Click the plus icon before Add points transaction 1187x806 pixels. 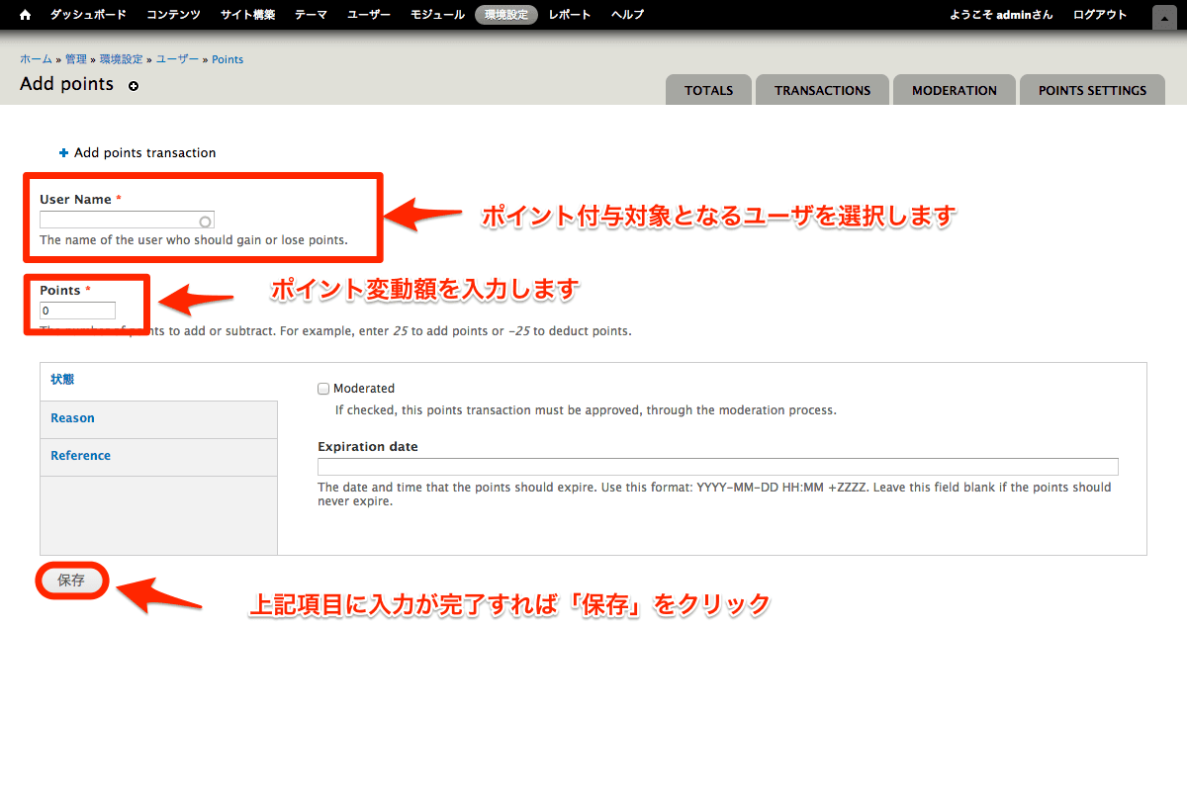tap(64, 152)
